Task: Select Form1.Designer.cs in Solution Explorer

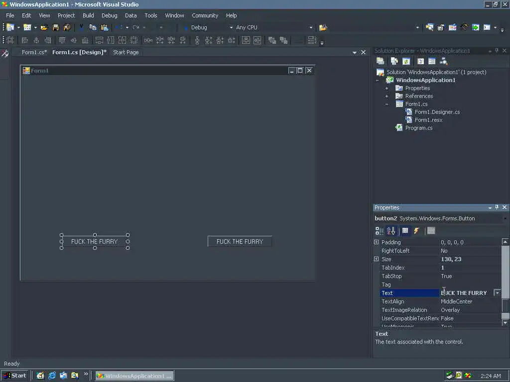Action: (x=437, y=112)
